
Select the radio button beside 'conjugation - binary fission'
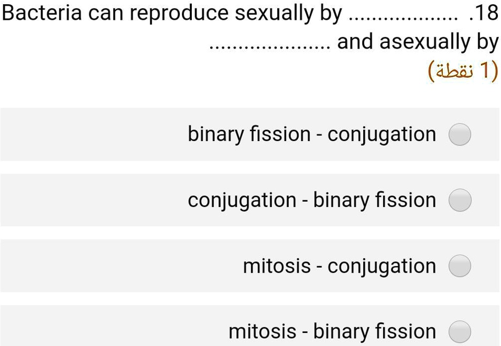(459, 200)
